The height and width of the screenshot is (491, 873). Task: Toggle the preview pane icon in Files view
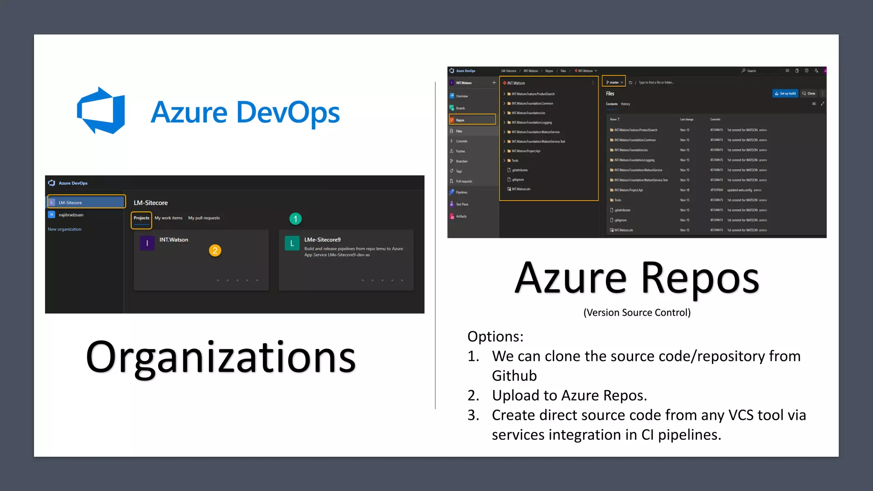coord(814,104)
